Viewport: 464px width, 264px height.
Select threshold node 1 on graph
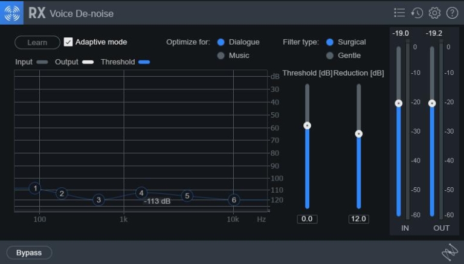(x=35, y=188)
